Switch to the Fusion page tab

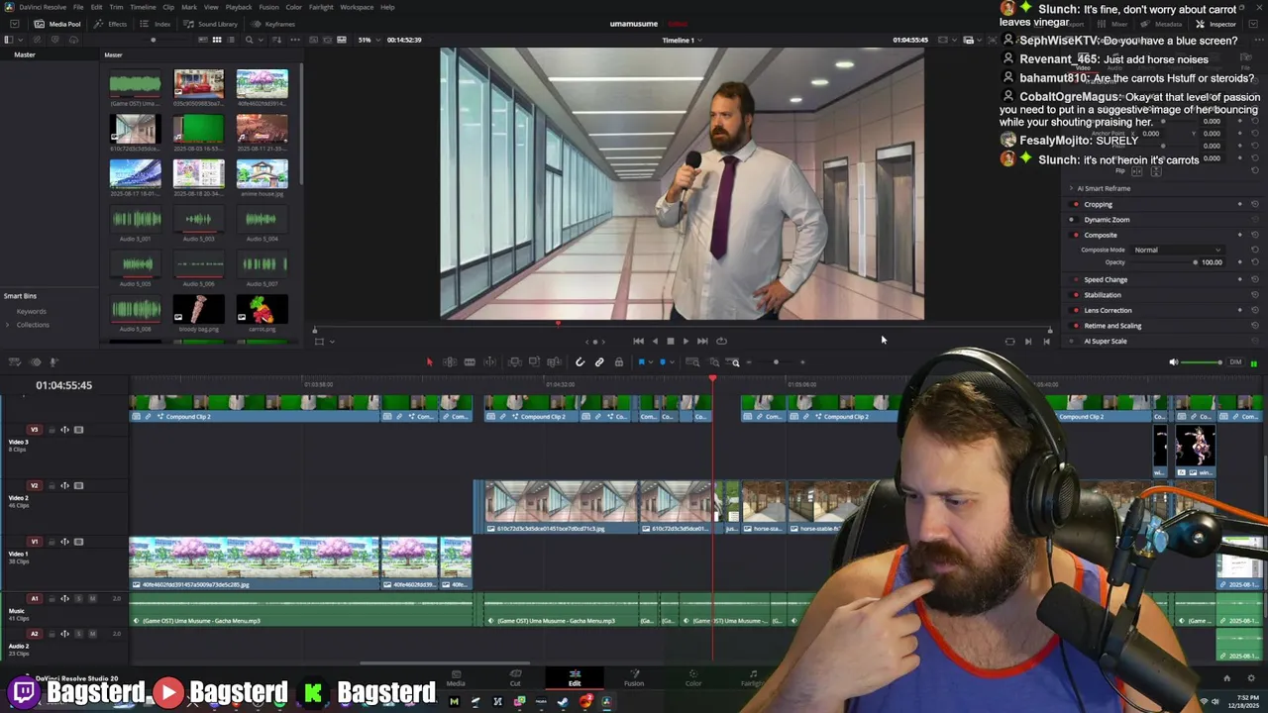coord(634,677)
